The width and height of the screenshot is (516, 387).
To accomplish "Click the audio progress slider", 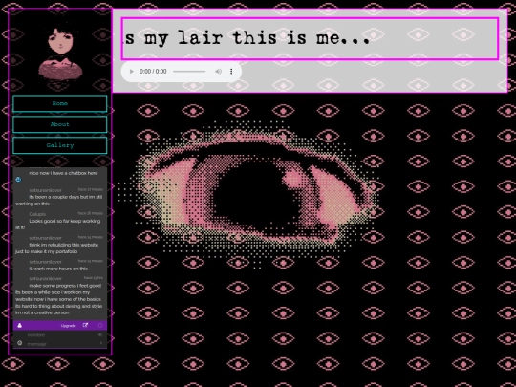I will tap(189, 72).
